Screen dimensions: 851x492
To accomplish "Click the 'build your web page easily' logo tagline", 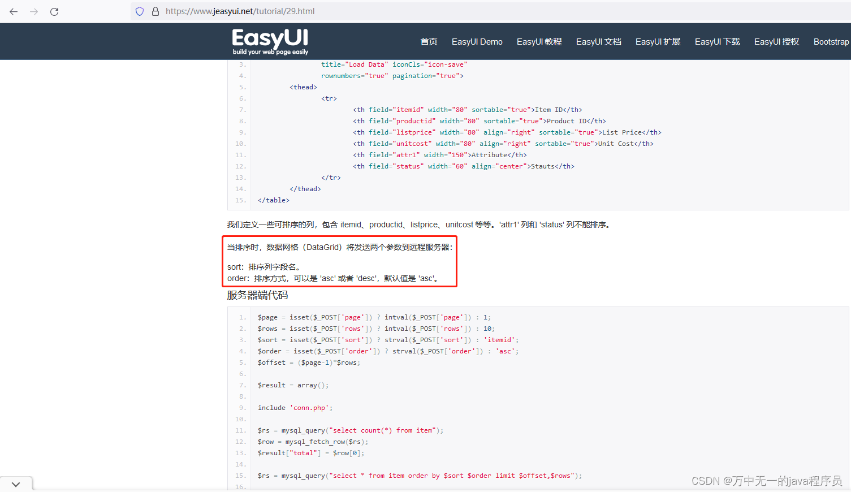I will [x=270, y=53].
